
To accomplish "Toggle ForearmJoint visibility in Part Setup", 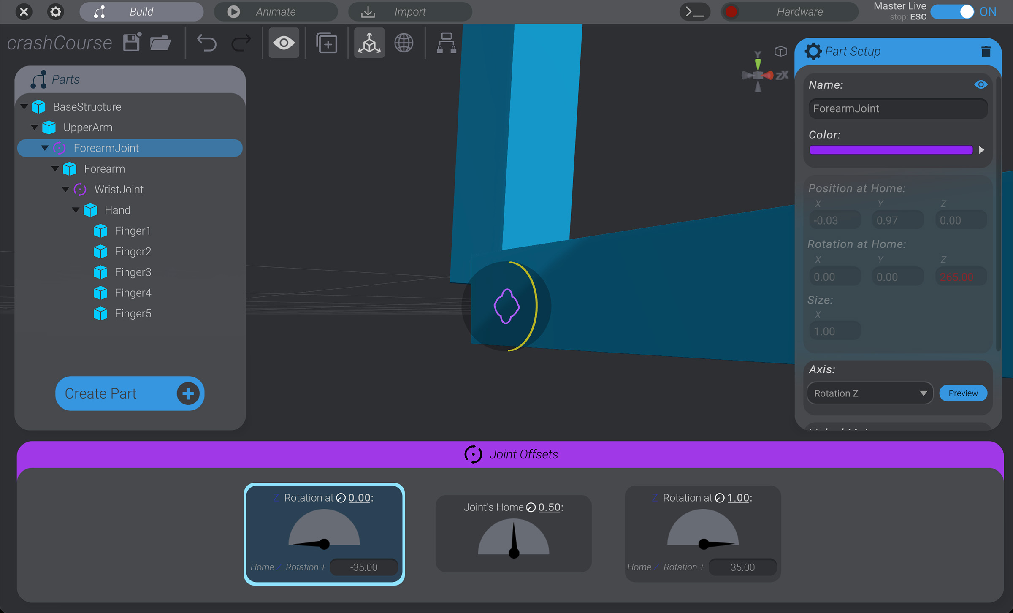I will point(981,84).
